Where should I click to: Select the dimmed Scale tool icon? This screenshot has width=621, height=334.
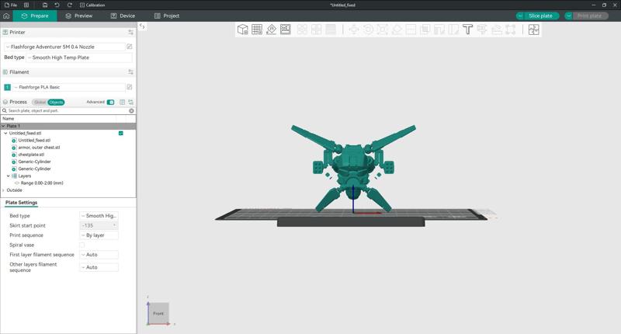pos(382,30)
